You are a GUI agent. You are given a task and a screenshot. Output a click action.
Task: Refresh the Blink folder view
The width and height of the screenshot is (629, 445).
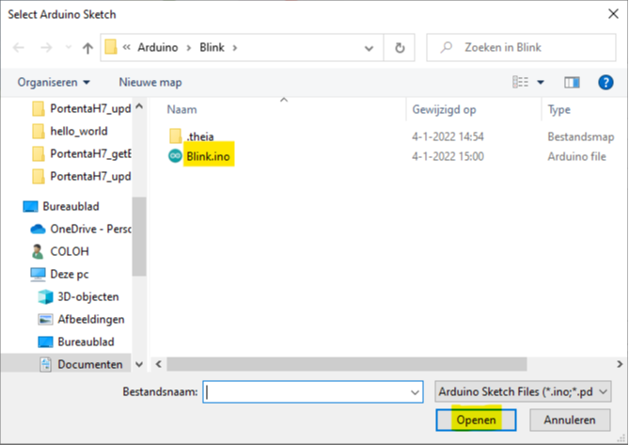[401, 48]
